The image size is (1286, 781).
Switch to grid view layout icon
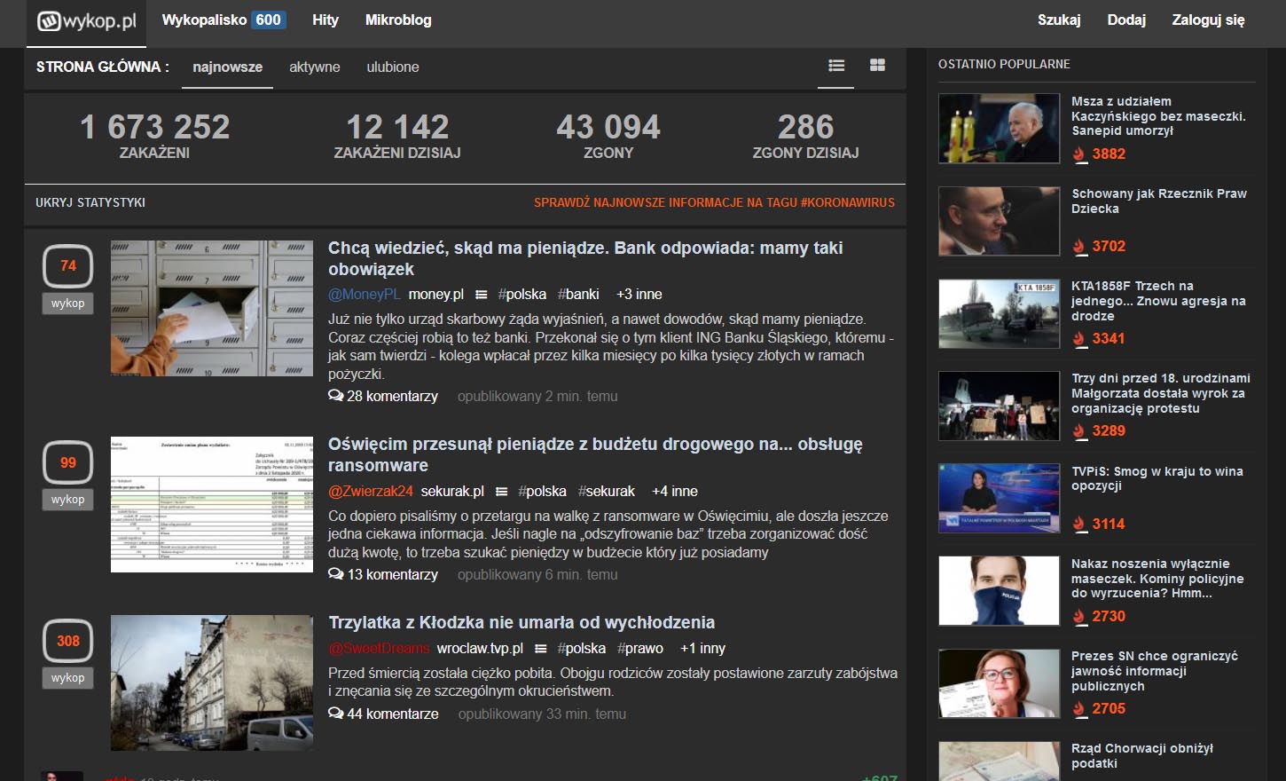[x=877, y=65]
